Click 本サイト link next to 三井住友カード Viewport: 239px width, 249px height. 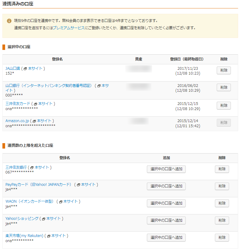(45, 104)
